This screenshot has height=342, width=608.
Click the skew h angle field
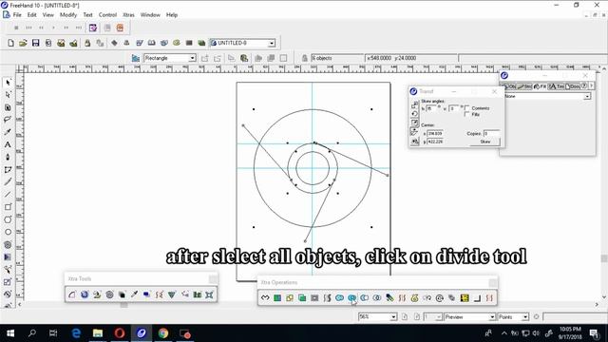click(431, 108)
